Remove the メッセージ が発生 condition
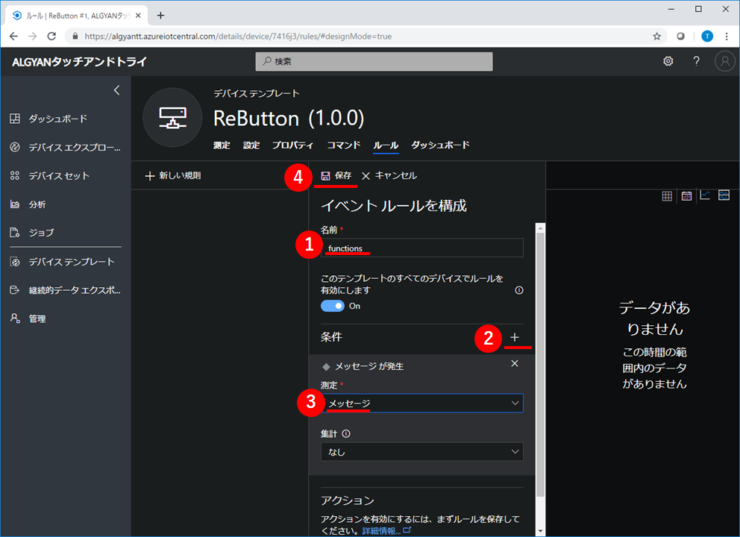The height and width of the screenshot is (537, 740). [x=515, y=363]
